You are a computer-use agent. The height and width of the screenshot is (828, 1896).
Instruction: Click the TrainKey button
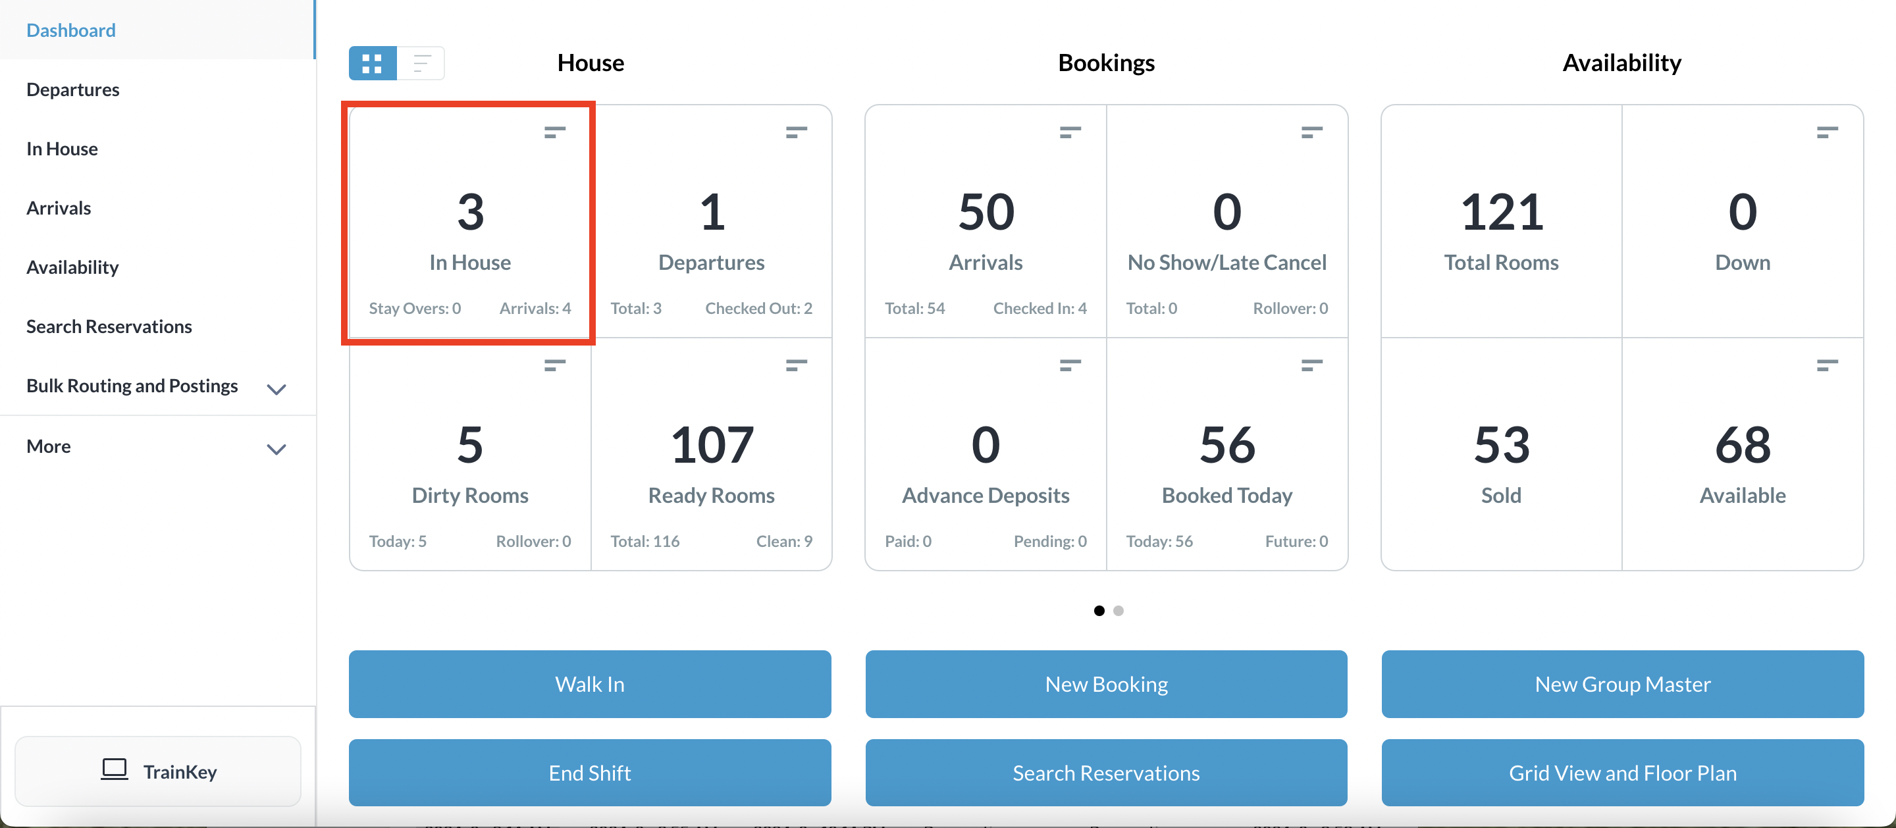(158, 771)
